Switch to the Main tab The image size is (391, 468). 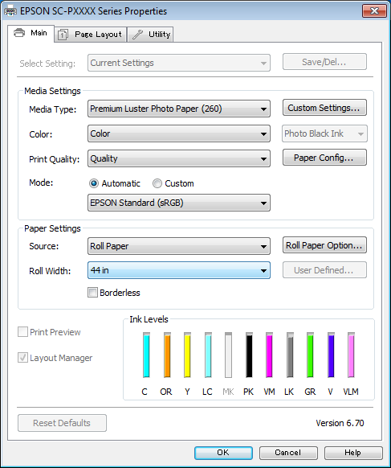point(31,33)
